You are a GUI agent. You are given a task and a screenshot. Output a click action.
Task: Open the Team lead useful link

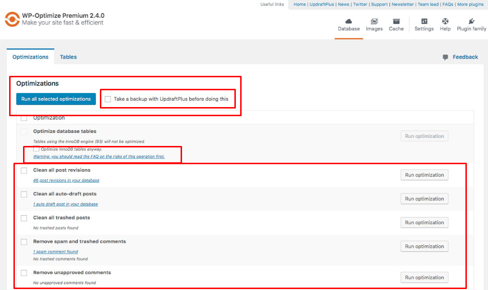tap(428, 4)
